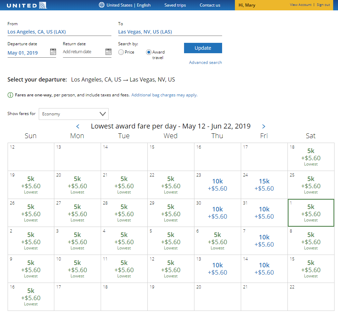Select June 12 fare 5k
Screen dimensions: 338x314
(171, 269)
